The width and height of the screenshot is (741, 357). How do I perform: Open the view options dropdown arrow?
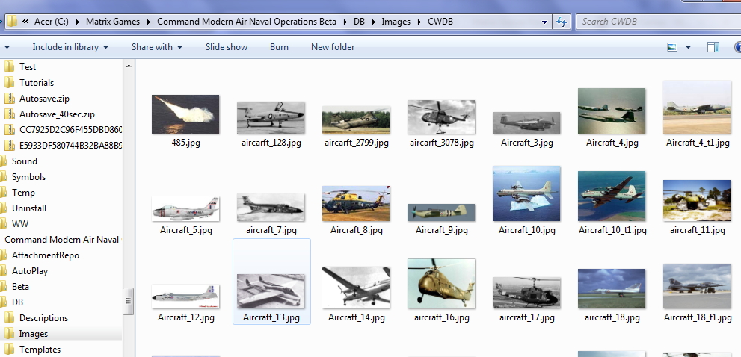point(688,47)
